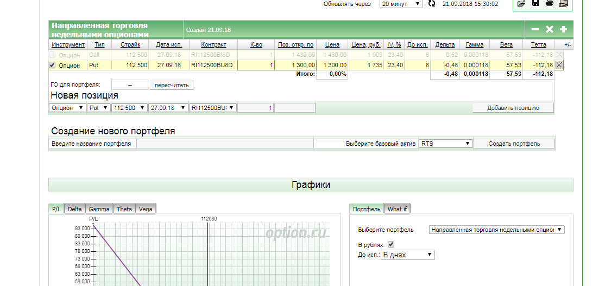This screenshot has height=286, width=605.
Task: Collapse portfolio panel with minus icon
Action: 535,29
